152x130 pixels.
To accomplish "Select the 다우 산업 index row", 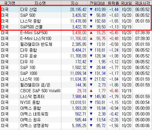I will click(76, 9).
